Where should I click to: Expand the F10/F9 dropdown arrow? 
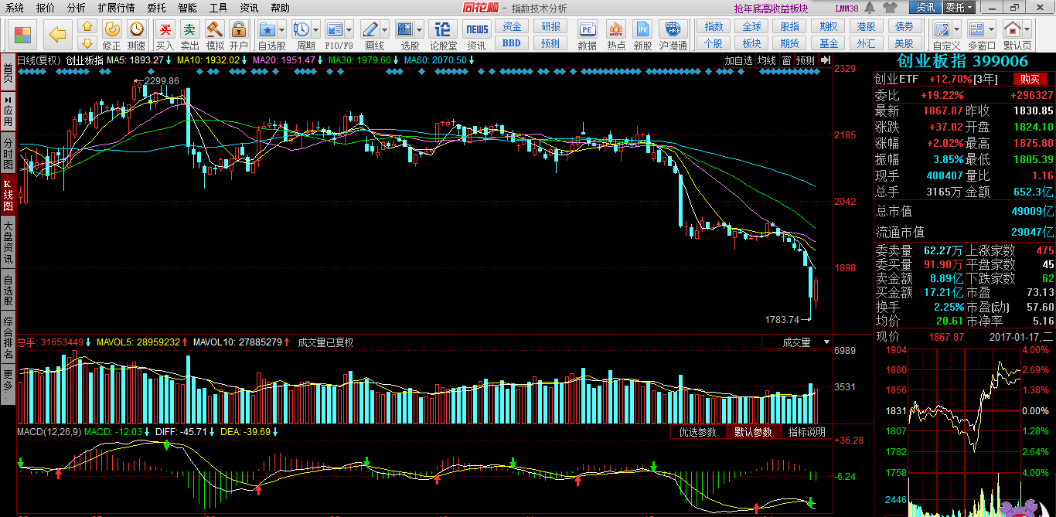349,30
